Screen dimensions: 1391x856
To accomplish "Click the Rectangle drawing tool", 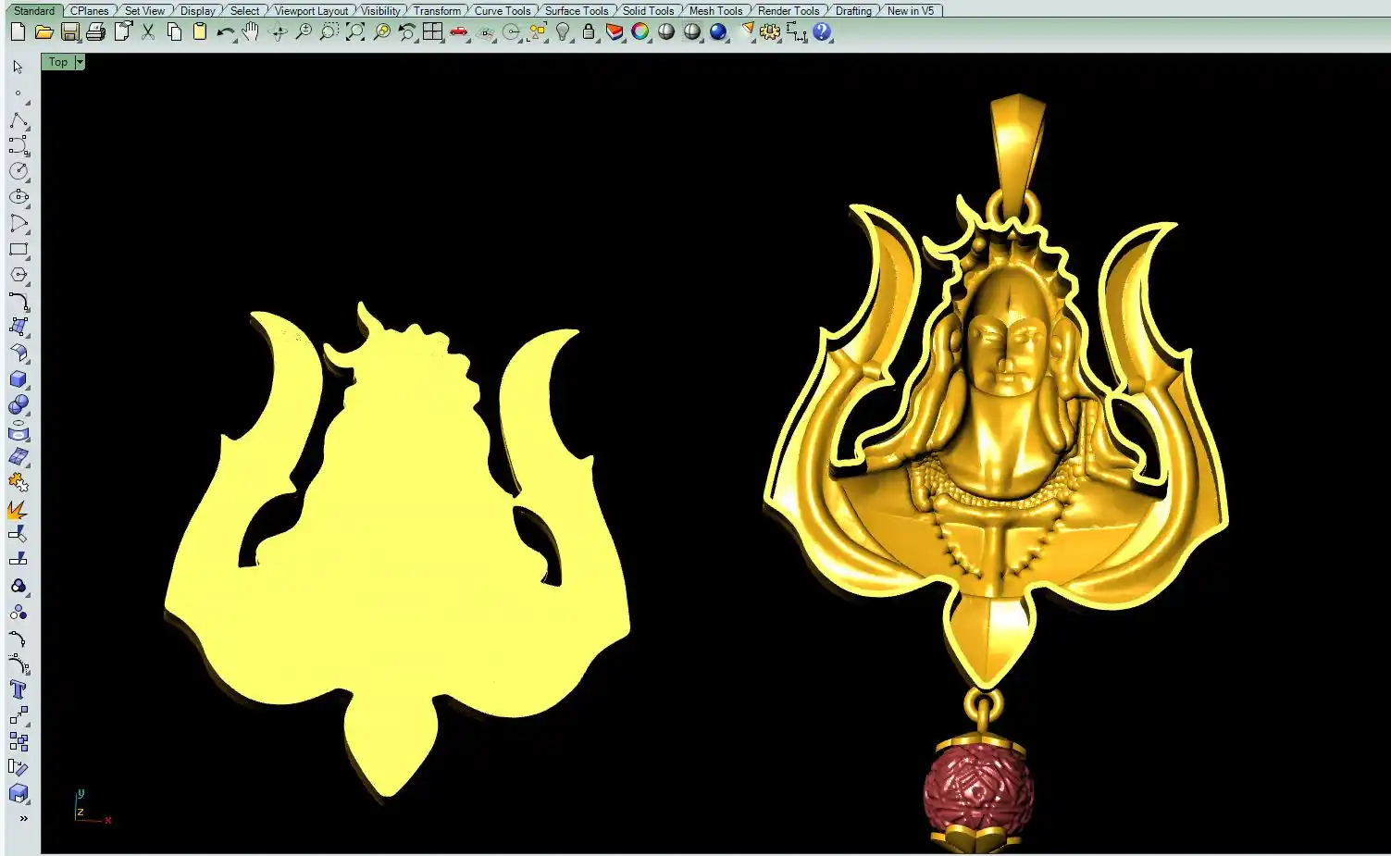I will pyautogui.click(x=18, y=250).
